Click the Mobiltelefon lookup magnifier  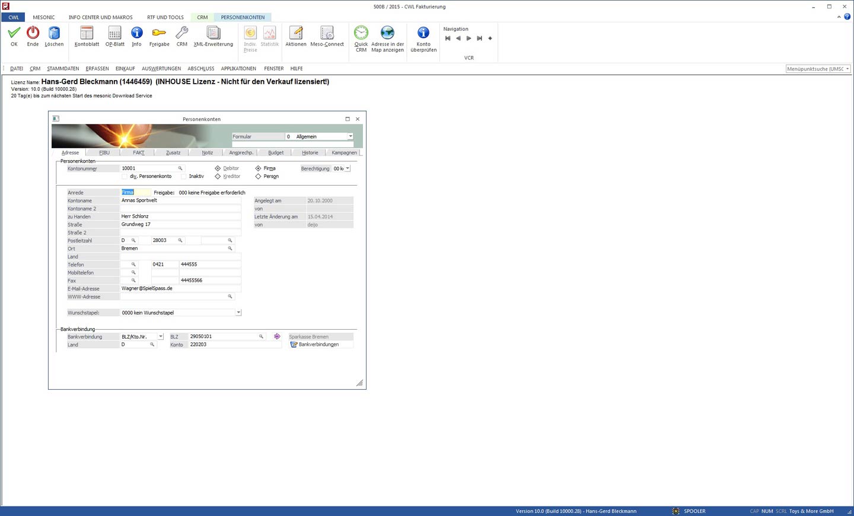click(x=133, y=273)
